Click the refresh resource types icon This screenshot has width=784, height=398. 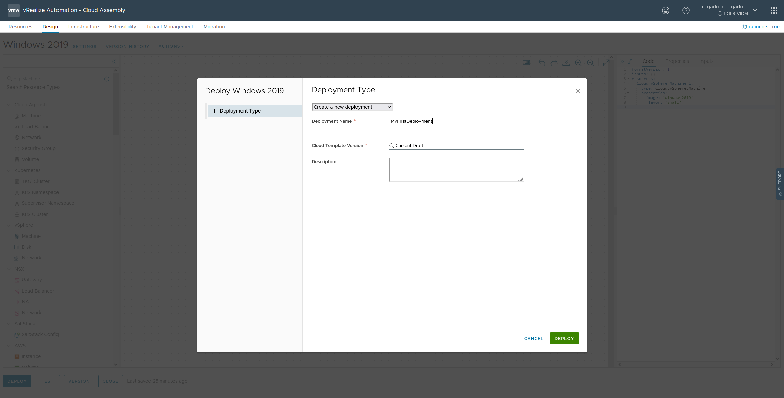pos(107,79)
